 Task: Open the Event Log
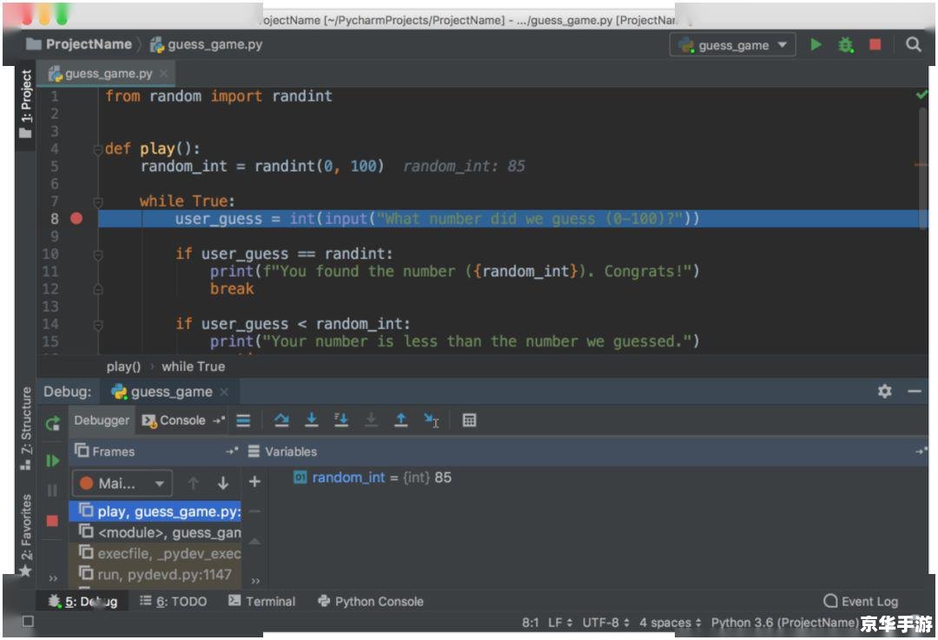point(861,602)
